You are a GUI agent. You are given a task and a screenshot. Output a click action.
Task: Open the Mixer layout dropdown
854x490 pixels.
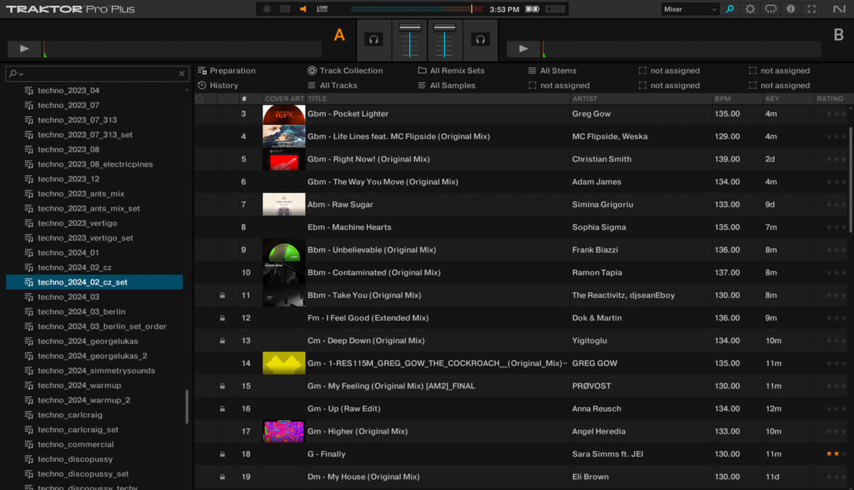(x=689, y=8)
